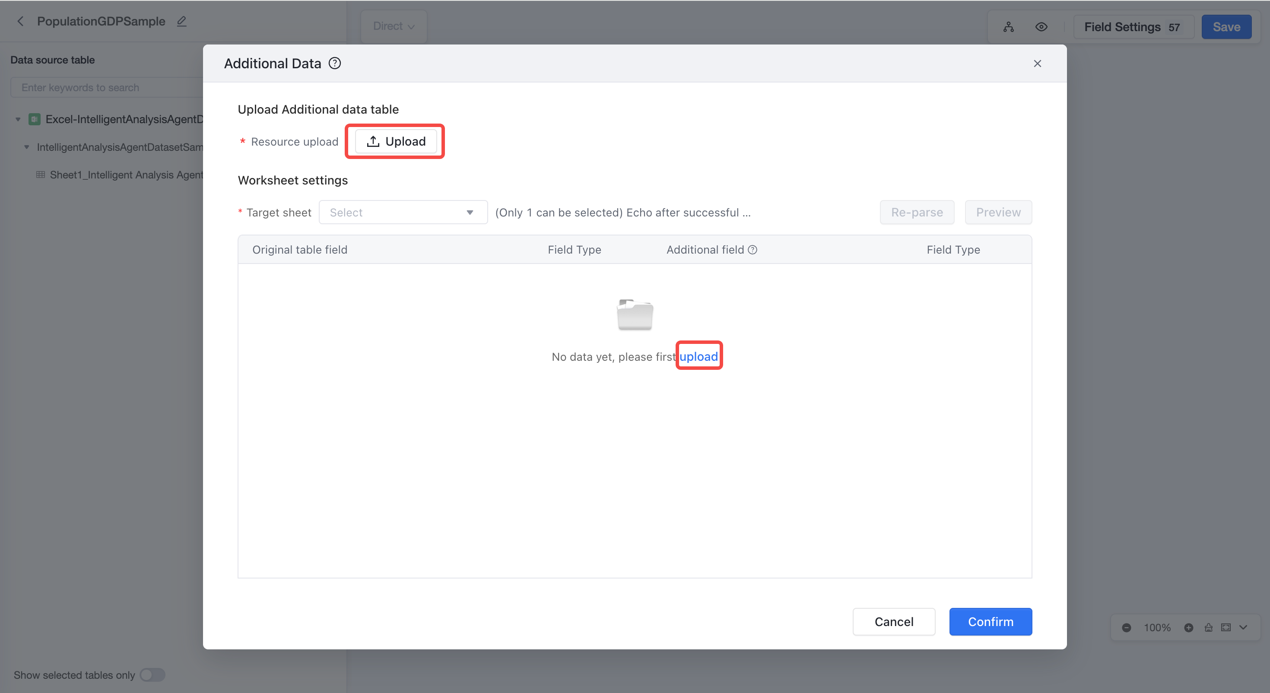Open Field Settings 57

click(1133, 27)
